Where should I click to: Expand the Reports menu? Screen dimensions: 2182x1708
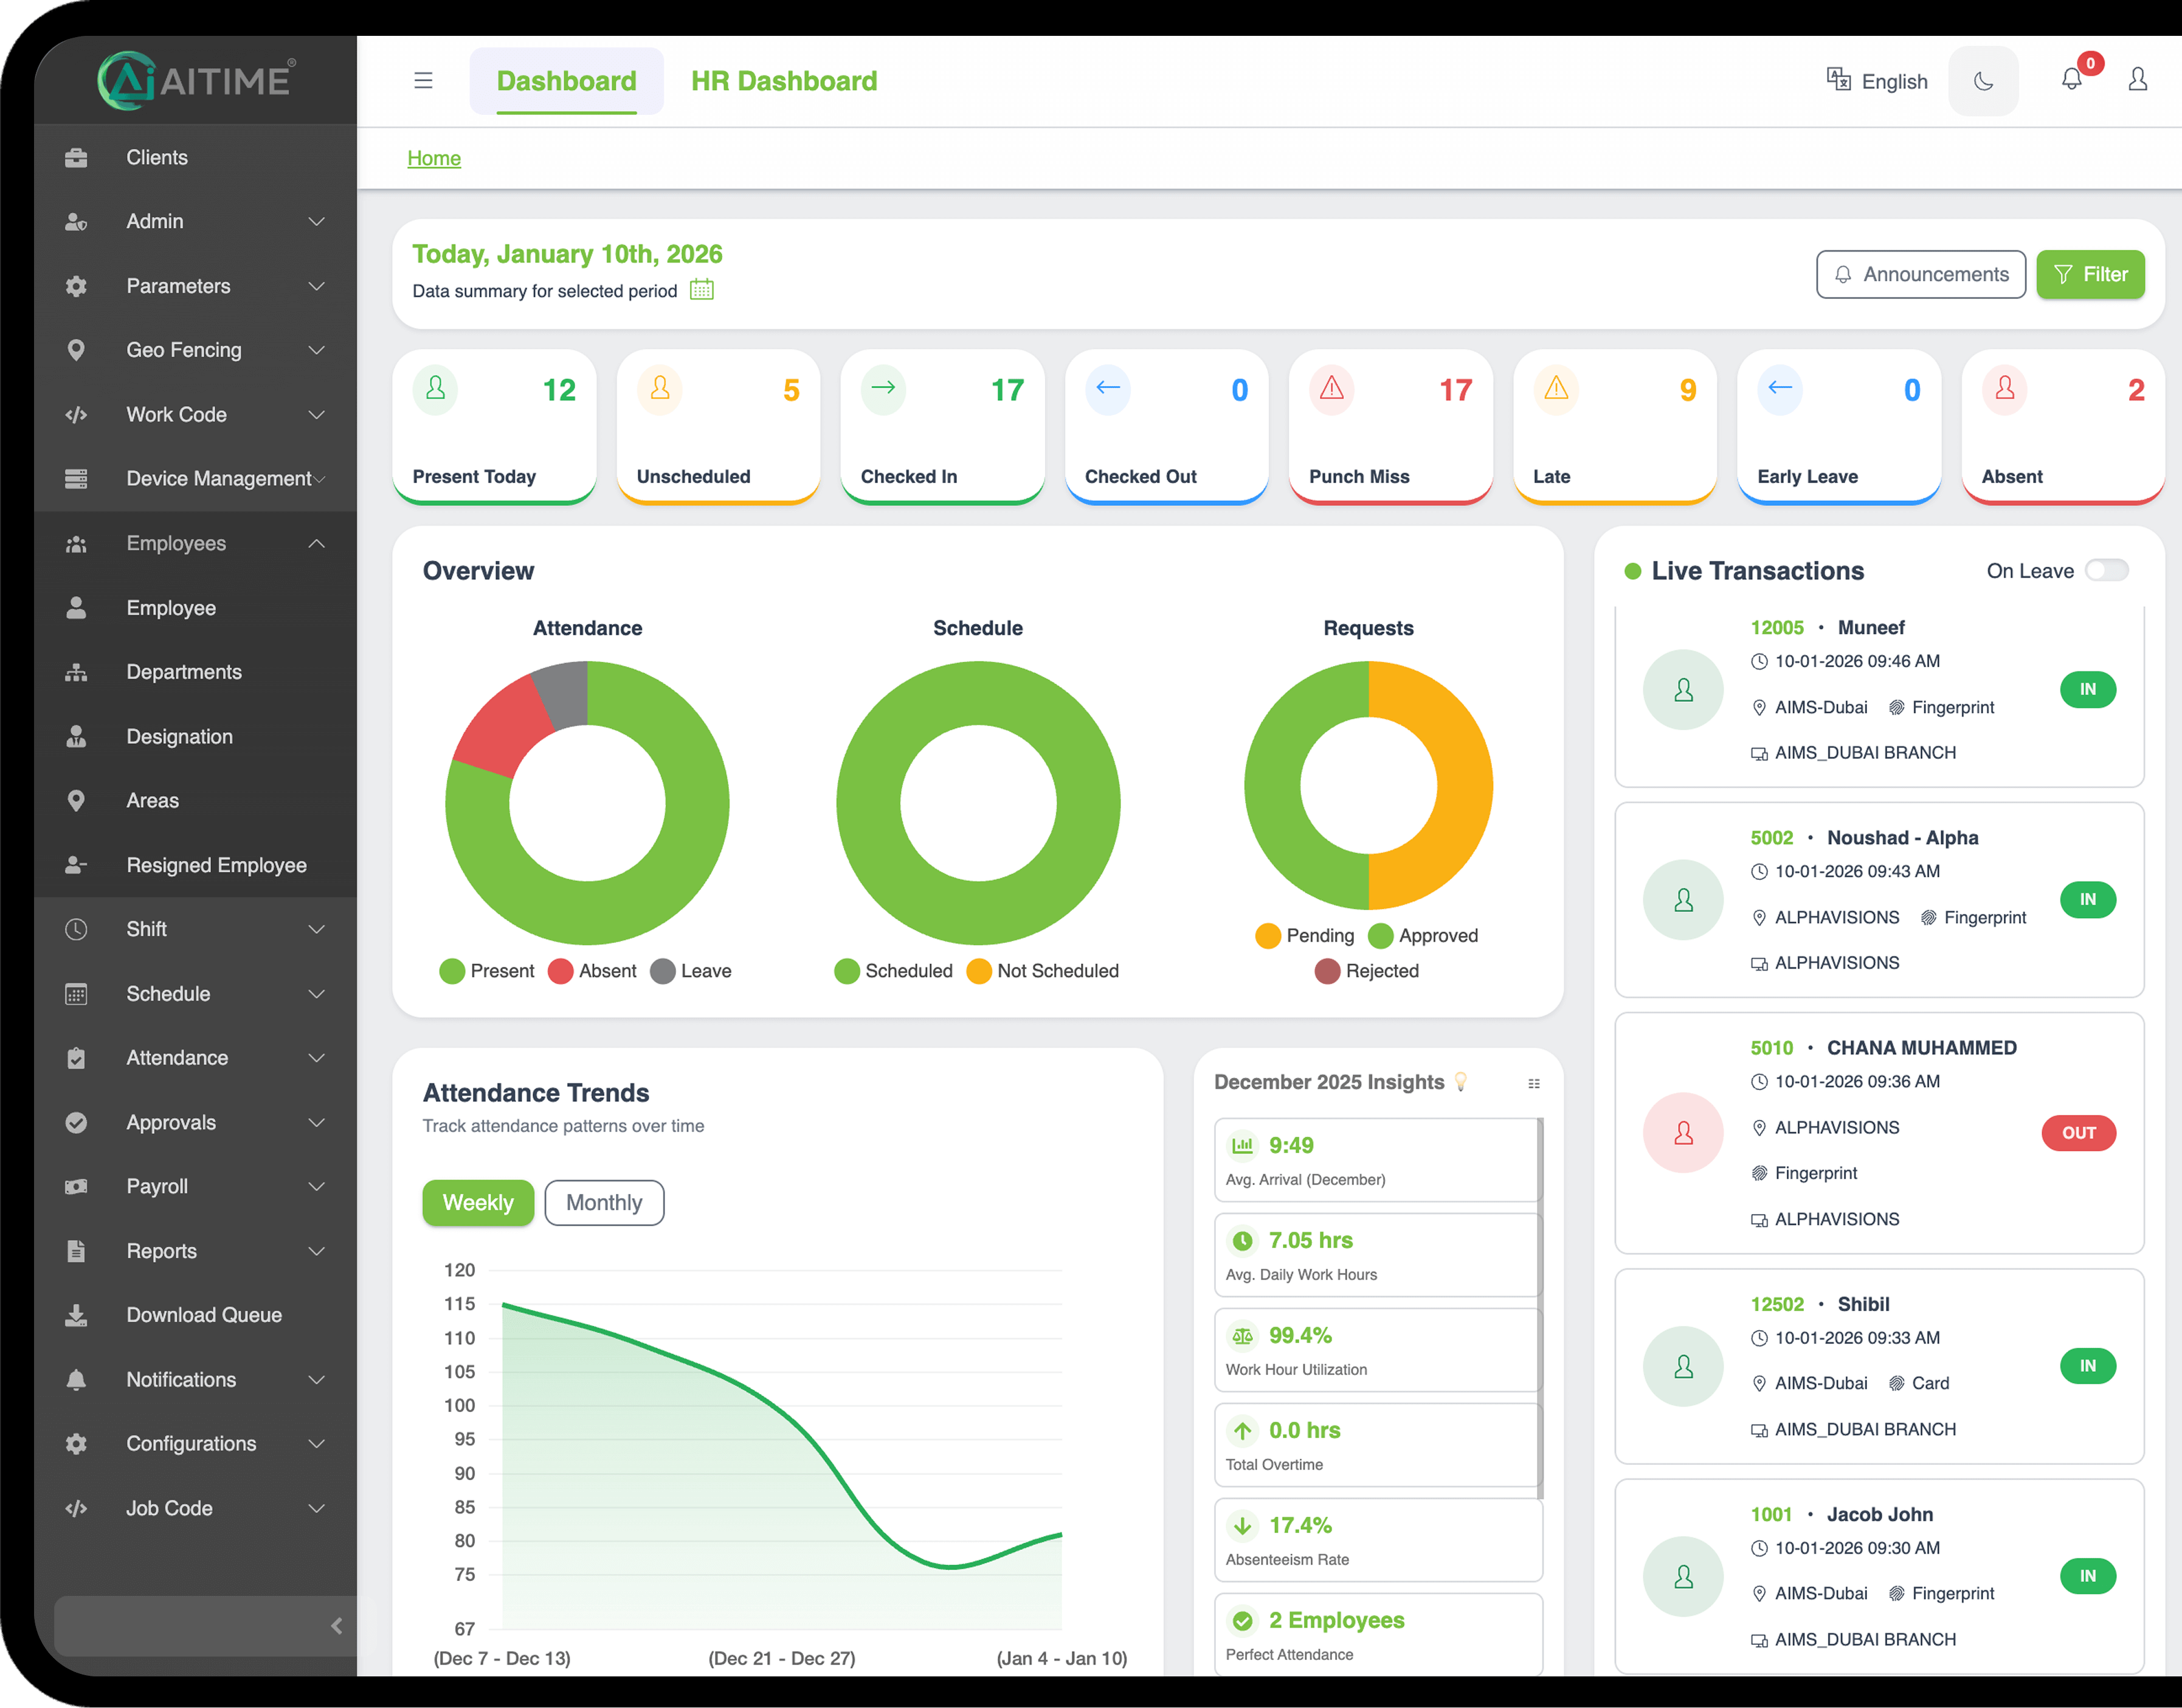(x=162, y=1250)
